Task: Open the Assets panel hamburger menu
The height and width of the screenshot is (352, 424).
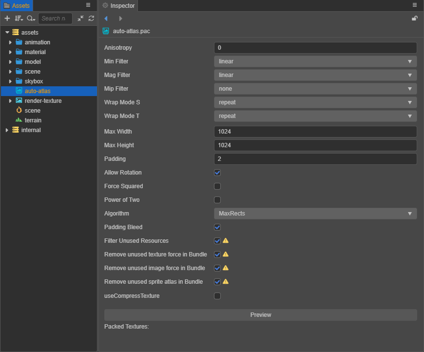Action: click(88, 5)
